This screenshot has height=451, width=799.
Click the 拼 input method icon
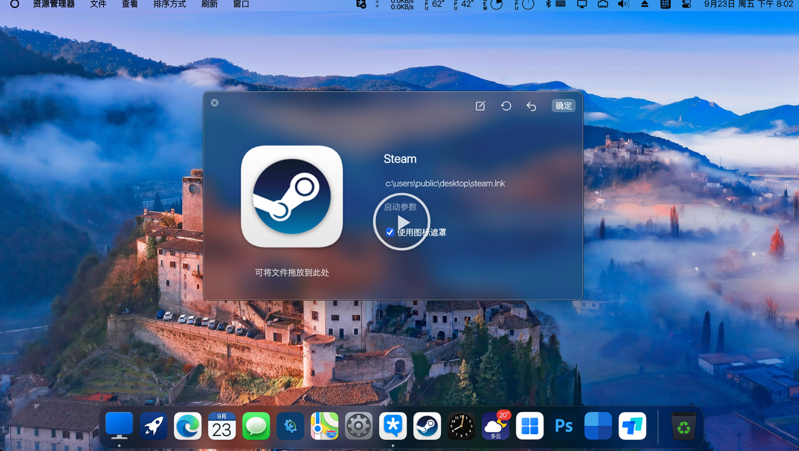(x=666, y=4)
